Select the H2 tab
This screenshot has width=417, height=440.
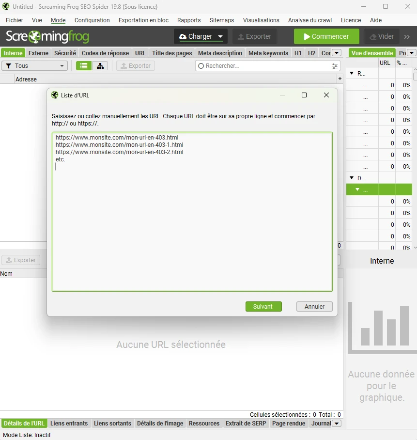coord(311,53)
